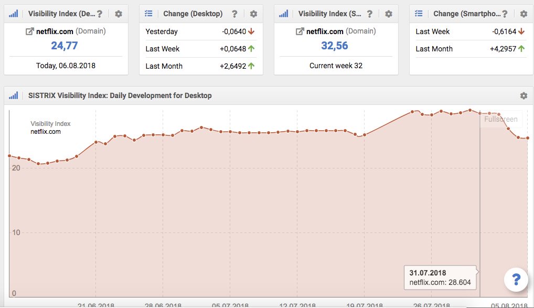Select smartphone Last Month change +4,2957
This screenshot has width=534, height=308.
(x=471, y=49)
